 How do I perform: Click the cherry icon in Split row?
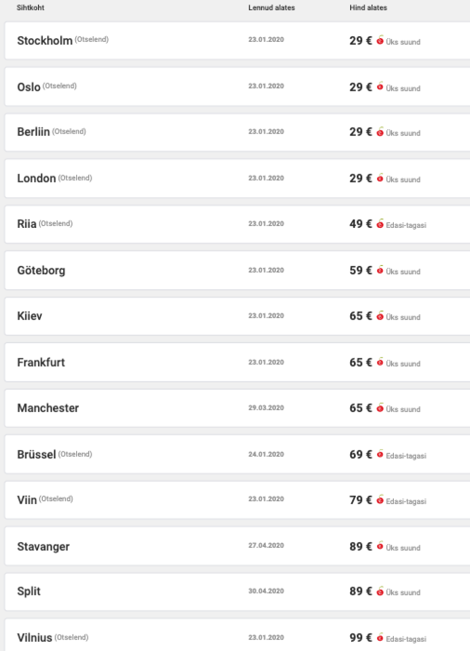[x=380, y=592]
